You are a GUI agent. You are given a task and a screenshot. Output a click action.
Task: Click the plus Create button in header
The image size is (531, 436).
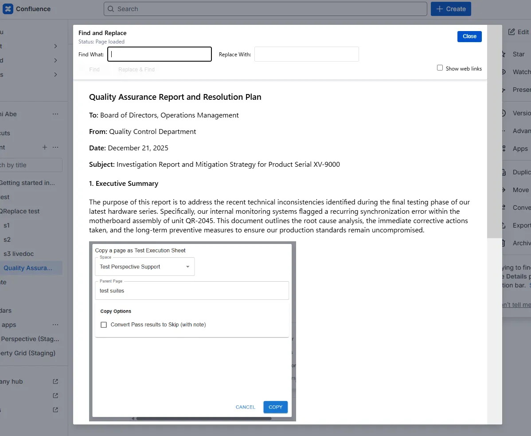(451, 9)
